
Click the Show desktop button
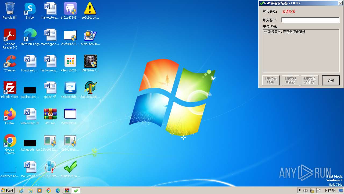point(341,190)
